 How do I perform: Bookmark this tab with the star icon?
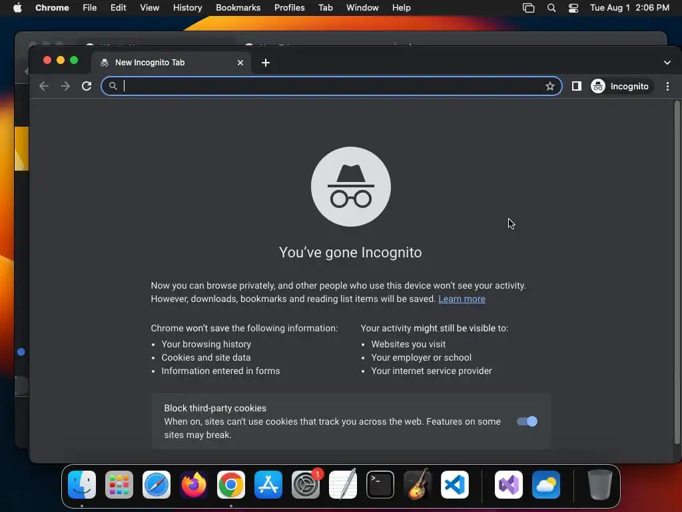[x=549, y=86]
